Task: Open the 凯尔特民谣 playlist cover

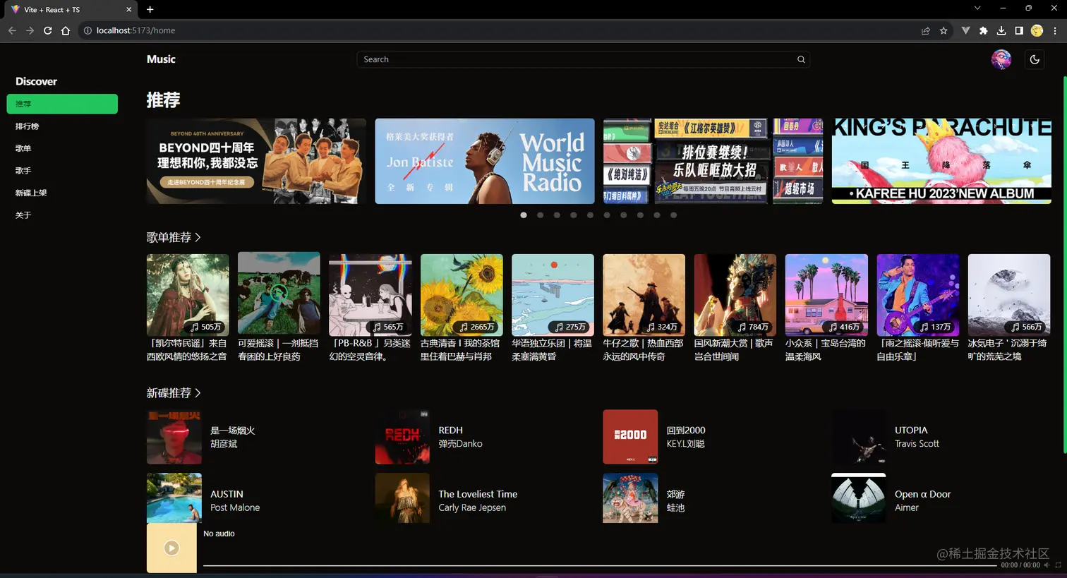Action: pyautogui.click(x=188, y=295)
